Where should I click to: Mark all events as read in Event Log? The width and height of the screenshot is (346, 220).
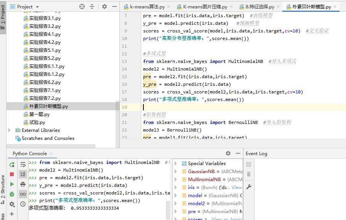(249, 164)
